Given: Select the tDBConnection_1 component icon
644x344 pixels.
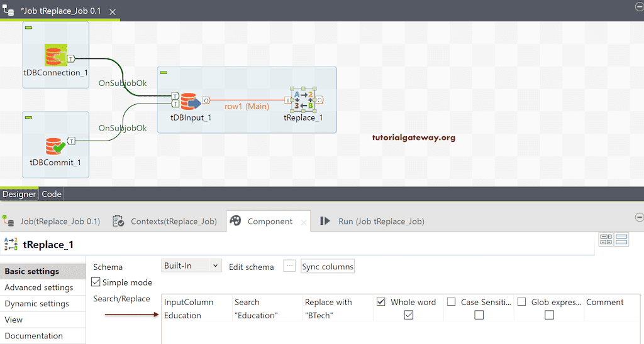Looking at the screenshot, I should [x=55, y=55].
